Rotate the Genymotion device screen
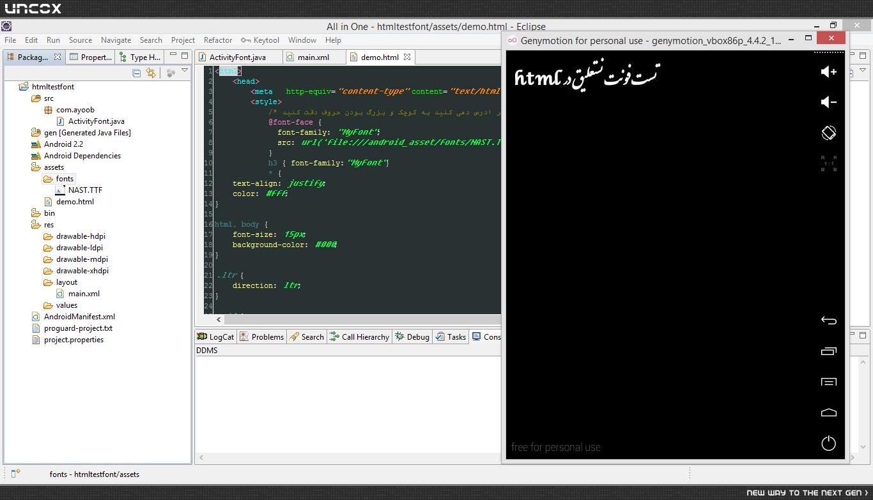 (828, 133)
